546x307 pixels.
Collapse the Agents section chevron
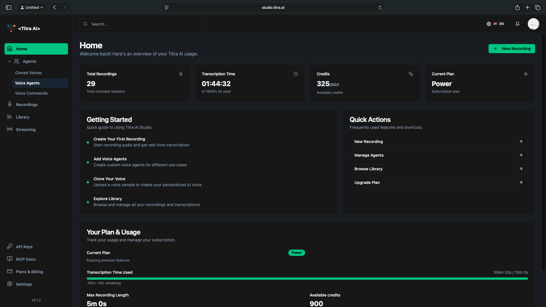10,61
